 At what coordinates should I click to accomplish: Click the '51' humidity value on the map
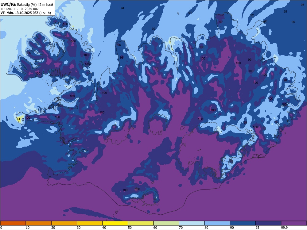[18, 119]
